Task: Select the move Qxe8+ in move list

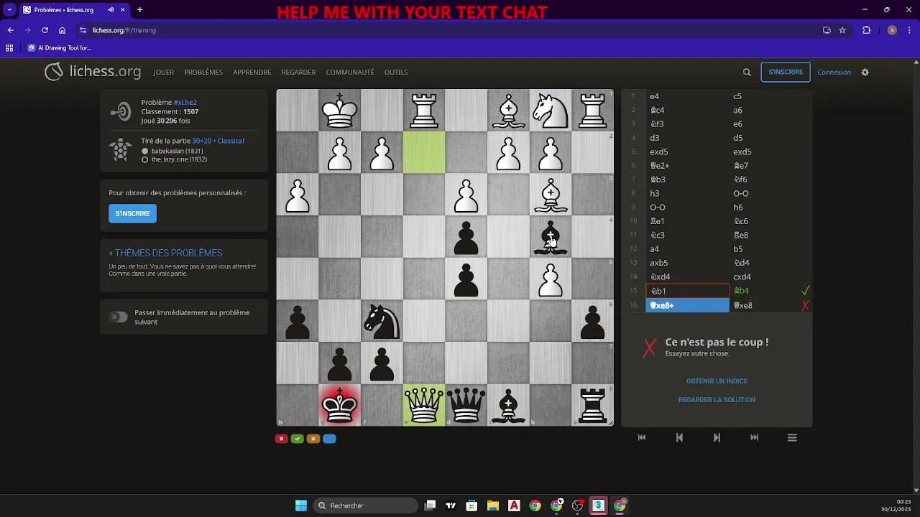Action: tap(687, 305)
